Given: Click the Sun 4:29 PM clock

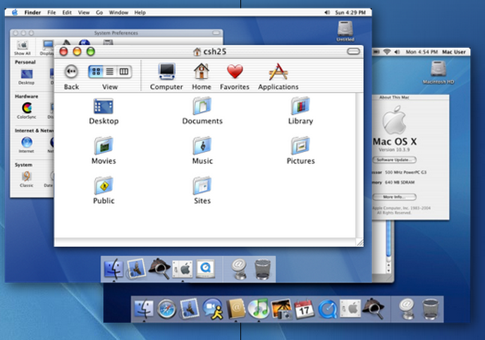Looking at the screenshot, I should 350,13.
